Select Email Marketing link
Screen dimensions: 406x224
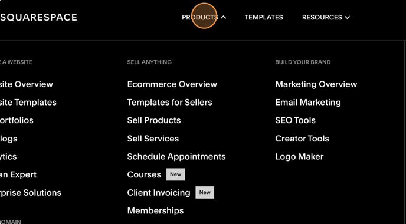(308, 103)
